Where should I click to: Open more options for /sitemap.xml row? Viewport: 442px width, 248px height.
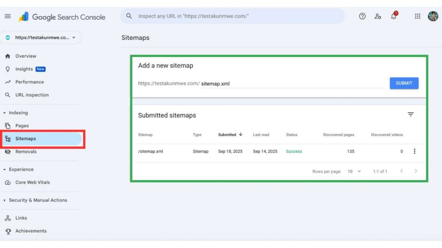click(x=414, y=151)
